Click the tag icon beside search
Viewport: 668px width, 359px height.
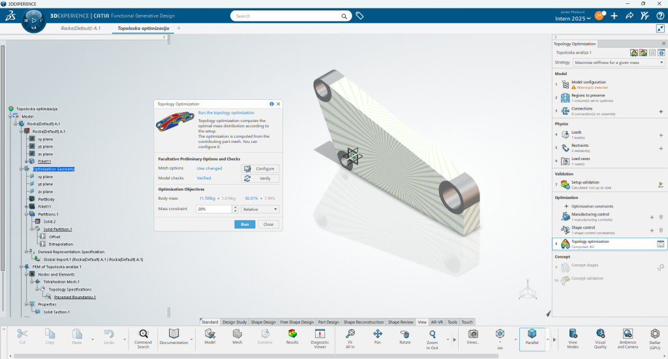pos(360,16)
